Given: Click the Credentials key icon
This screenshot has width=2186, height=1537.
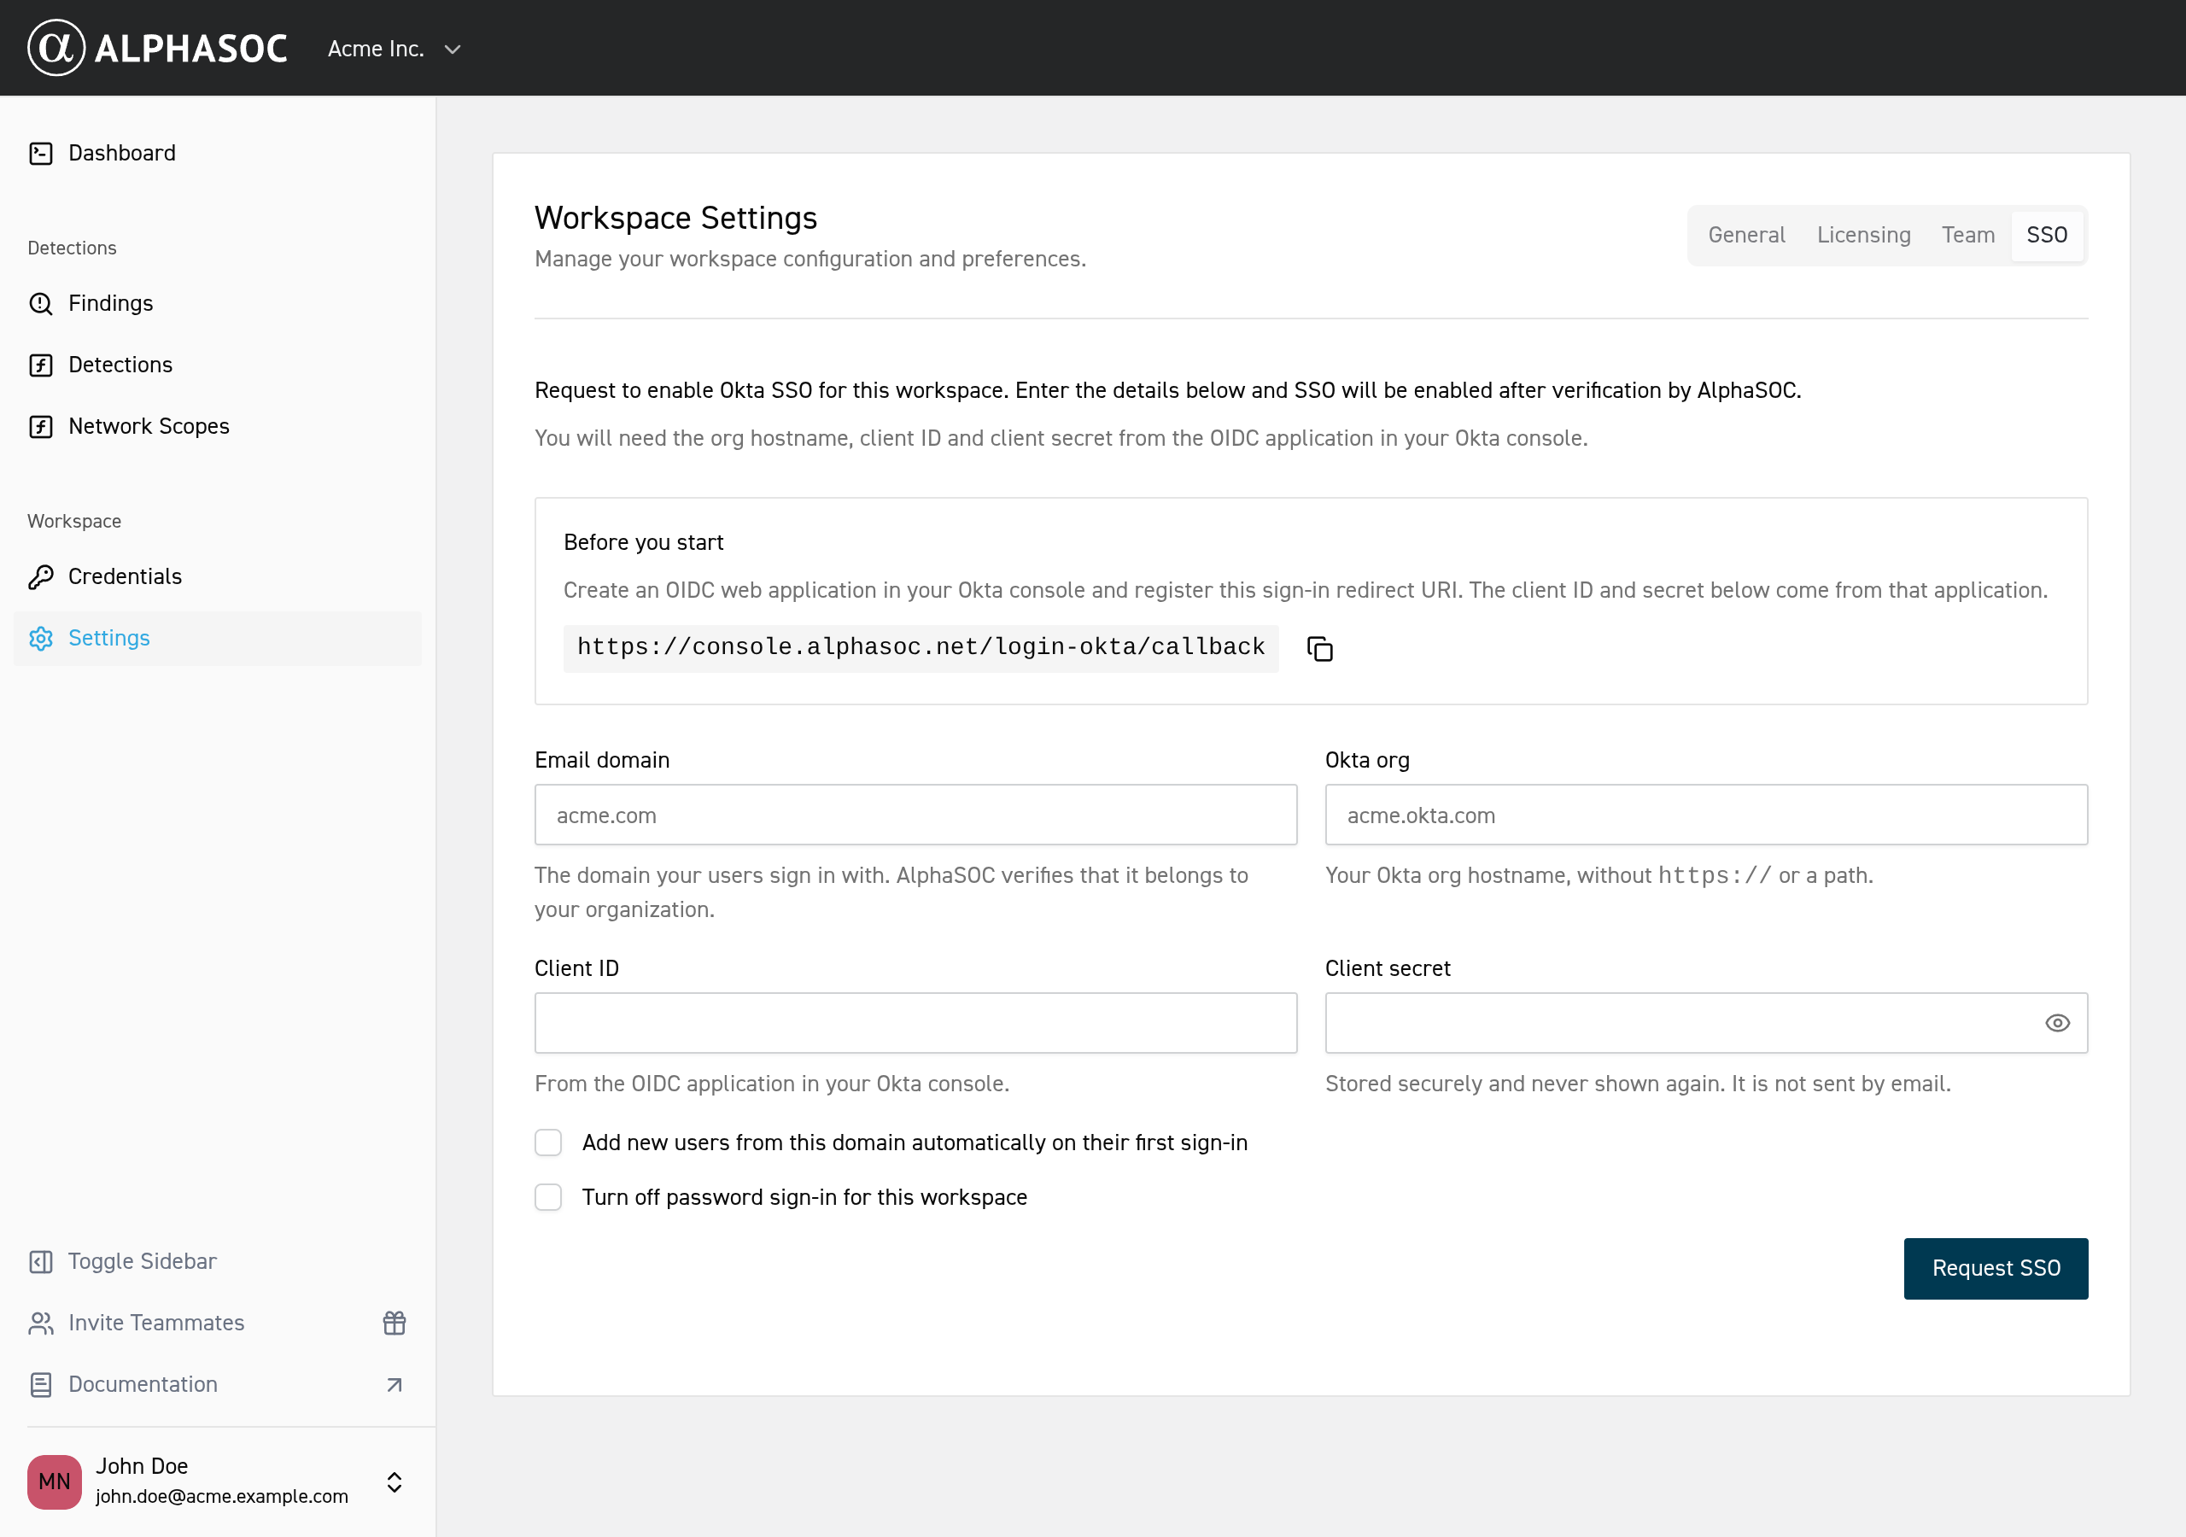Looking at the screenshot, I should 41,576.
